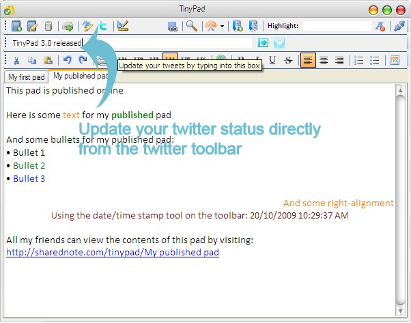Click the vertical scrollbar thumb

400,201
